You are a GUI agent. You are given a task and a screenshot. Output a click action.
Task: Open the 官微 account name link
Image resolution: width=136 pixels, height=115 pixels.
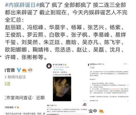[10, 70]
